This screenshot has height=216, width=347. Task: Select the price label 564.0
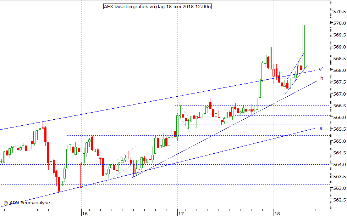click(x=340, y=164)
